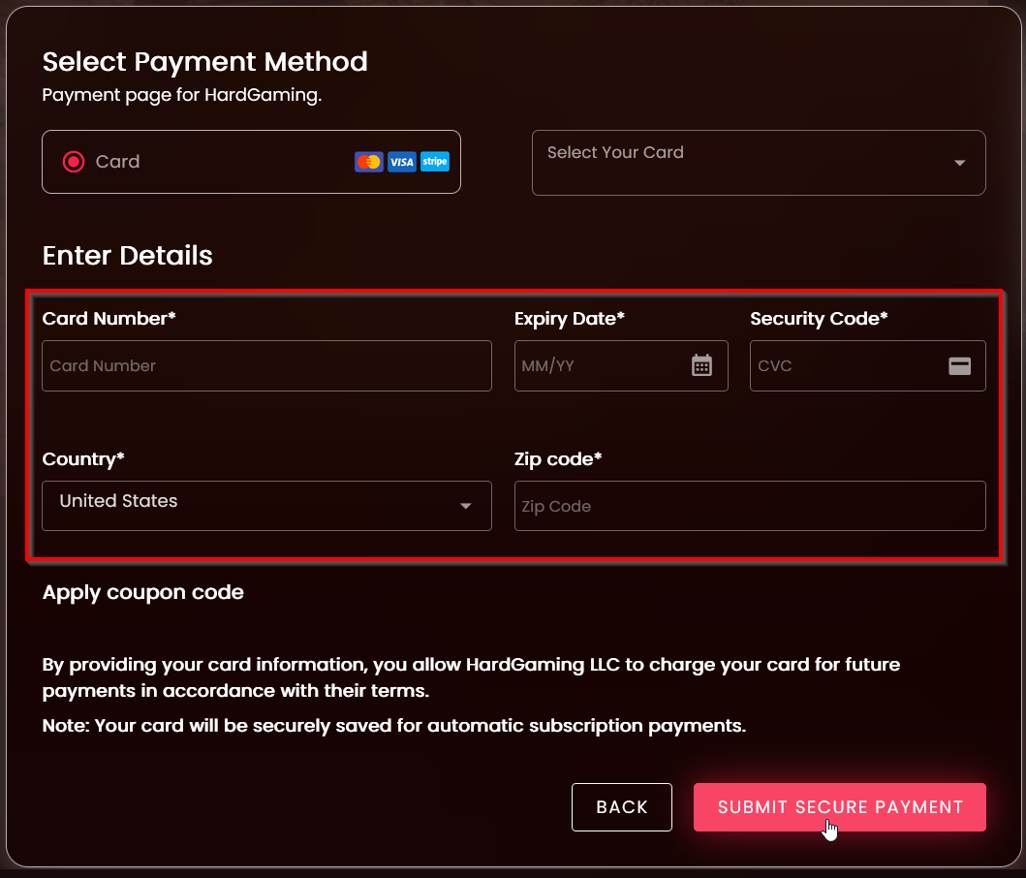Open the Select Your Card dropdown
Screen dimensions: 1026x878
(759, 163)
